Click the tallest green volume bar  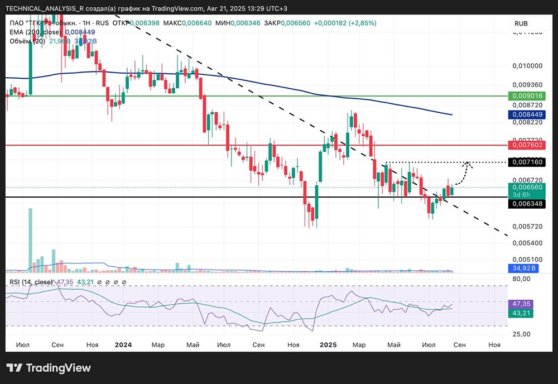[x=30, y=240]
